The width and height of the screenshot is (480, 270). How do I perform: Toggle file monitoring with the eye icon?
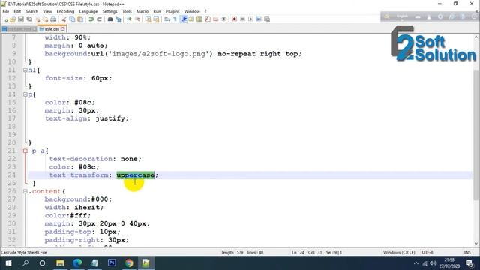[223, 19]
